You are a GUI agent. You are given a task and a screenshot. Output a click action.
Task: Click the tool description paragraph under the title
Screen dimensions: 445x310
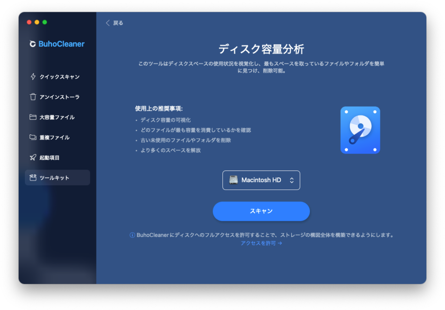tap(261, 67)
